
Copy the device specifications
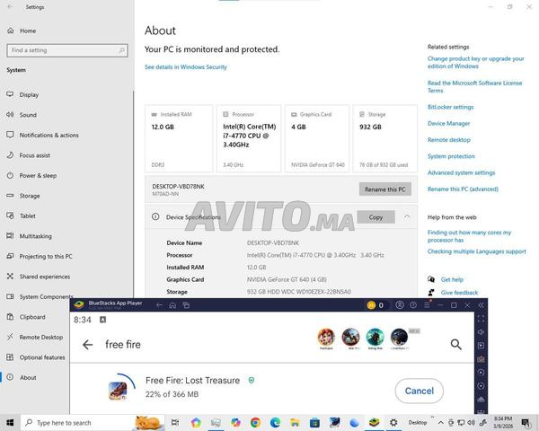pos(376,217)
